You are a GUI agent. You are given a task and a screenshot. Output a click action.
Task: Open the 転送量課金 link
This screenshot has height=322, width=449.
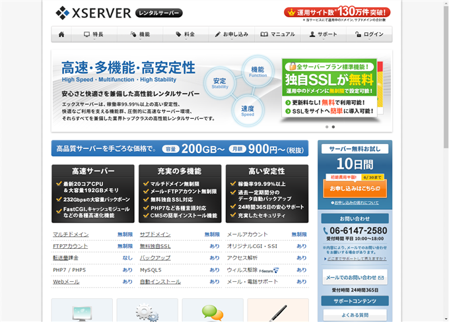(x=65, y=258)
